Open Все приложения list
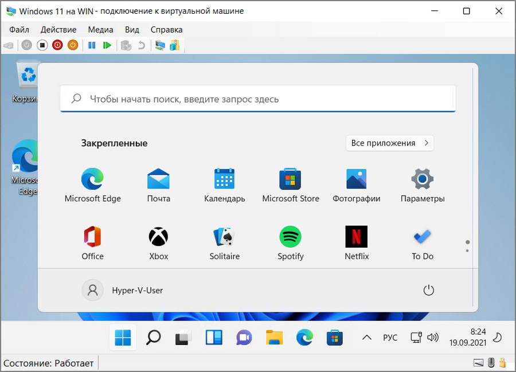 pyautogui.click(x=390, y=143)
